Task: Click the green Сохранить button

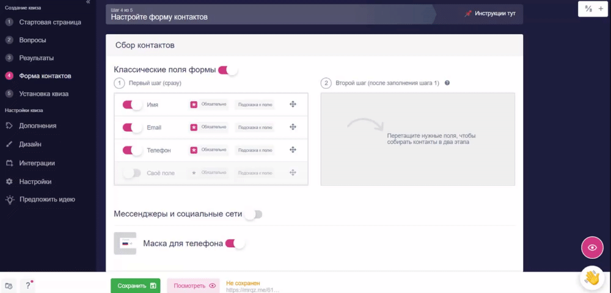Action: click(135, 286)
